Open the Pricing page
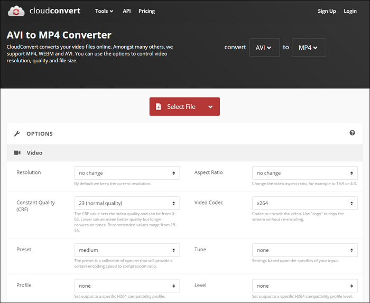Viewport: 370px width, 303px height. (x=146, y=11)
